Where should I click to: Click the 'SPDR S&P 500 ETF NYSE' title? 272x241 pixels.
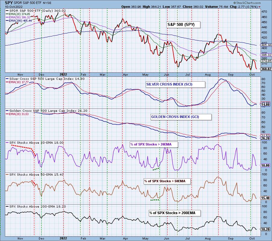click(32, 3)
